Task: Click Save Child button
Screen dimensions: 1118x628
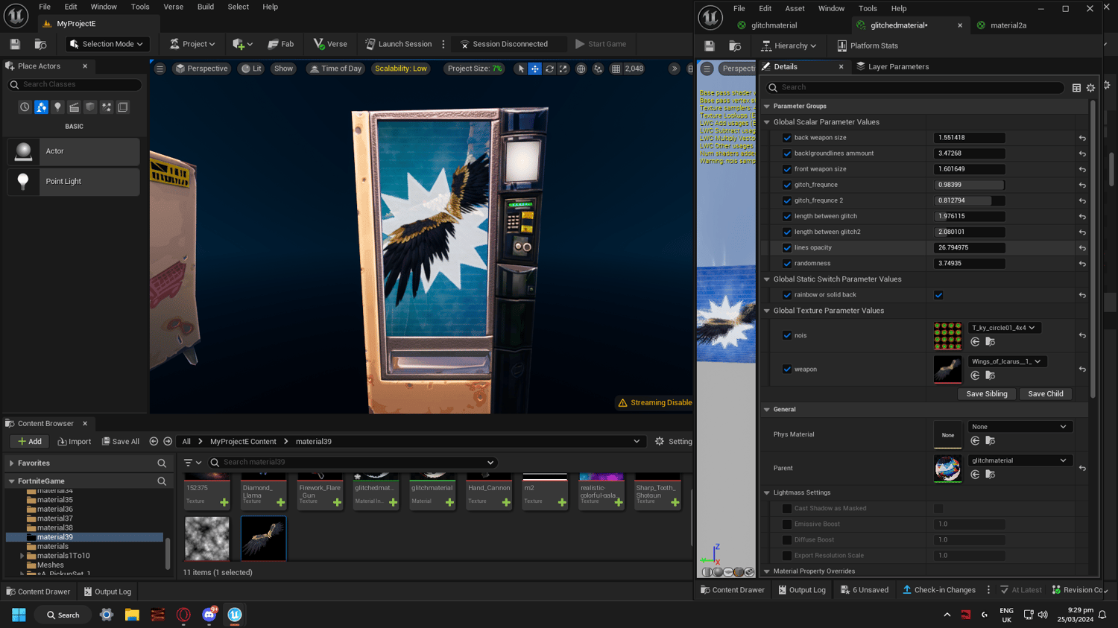Action: coord(1045,394)
